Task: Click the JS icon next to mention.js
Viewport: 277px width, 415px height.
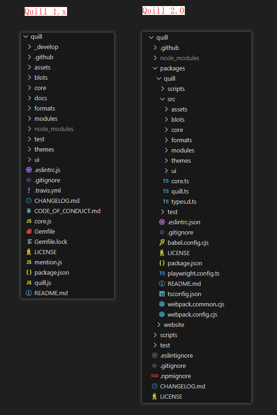Action: tap(29, 262)
